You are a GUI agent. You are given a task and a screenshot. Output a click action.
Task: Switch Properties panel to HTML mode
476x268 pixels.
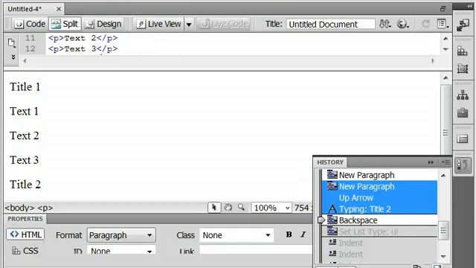click(25, 234)
